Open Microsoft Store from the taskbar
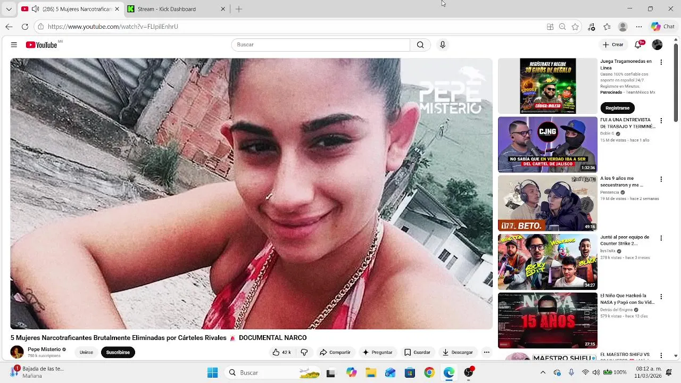 (x=410, y=372)
